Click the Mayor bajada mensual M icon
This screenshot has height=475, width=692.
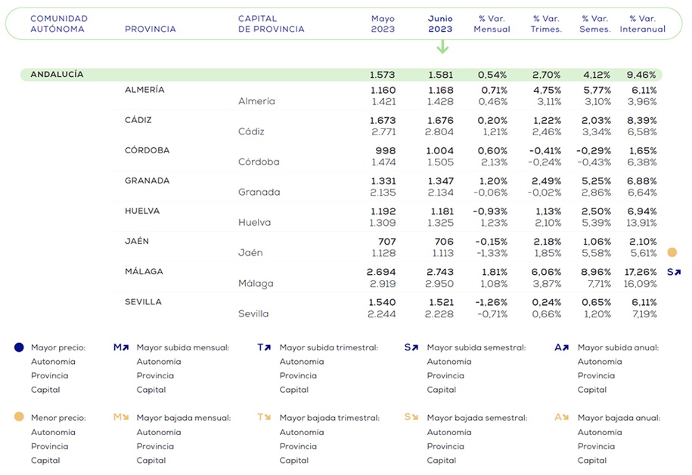pos(121,417)
